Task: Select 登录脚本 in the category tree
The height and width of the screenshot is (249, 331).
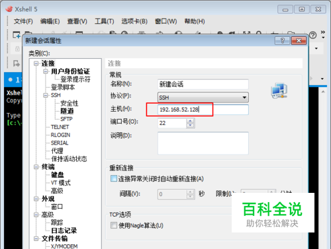Action: [63, 87]
